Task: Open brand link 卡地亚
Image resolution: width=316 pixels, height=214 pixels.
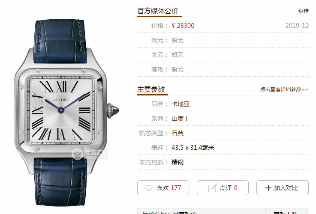Action: coord(181,104)
